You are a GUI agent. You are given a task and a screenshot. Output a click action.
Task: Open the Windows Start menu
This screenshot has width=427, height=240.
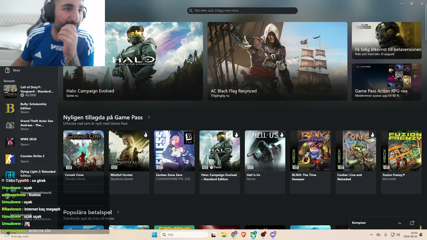(x=154, y=235)
